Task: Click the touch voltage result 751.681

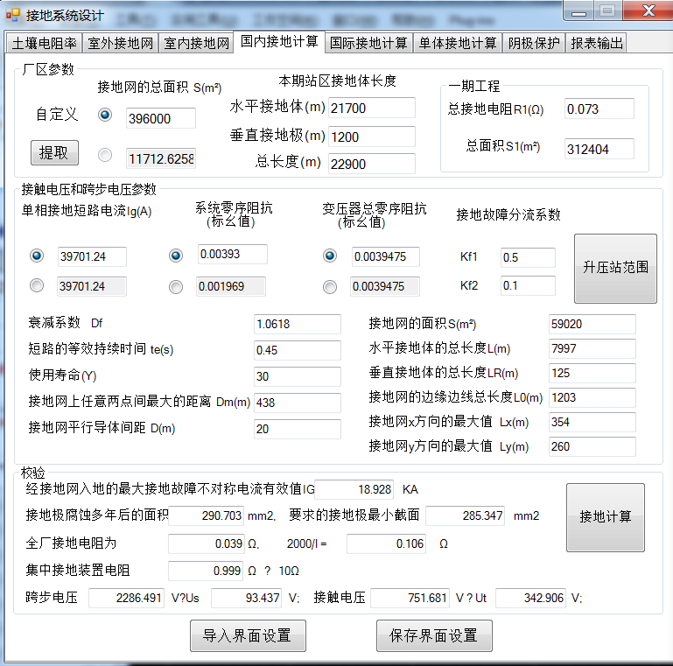Action: (410, 598)
